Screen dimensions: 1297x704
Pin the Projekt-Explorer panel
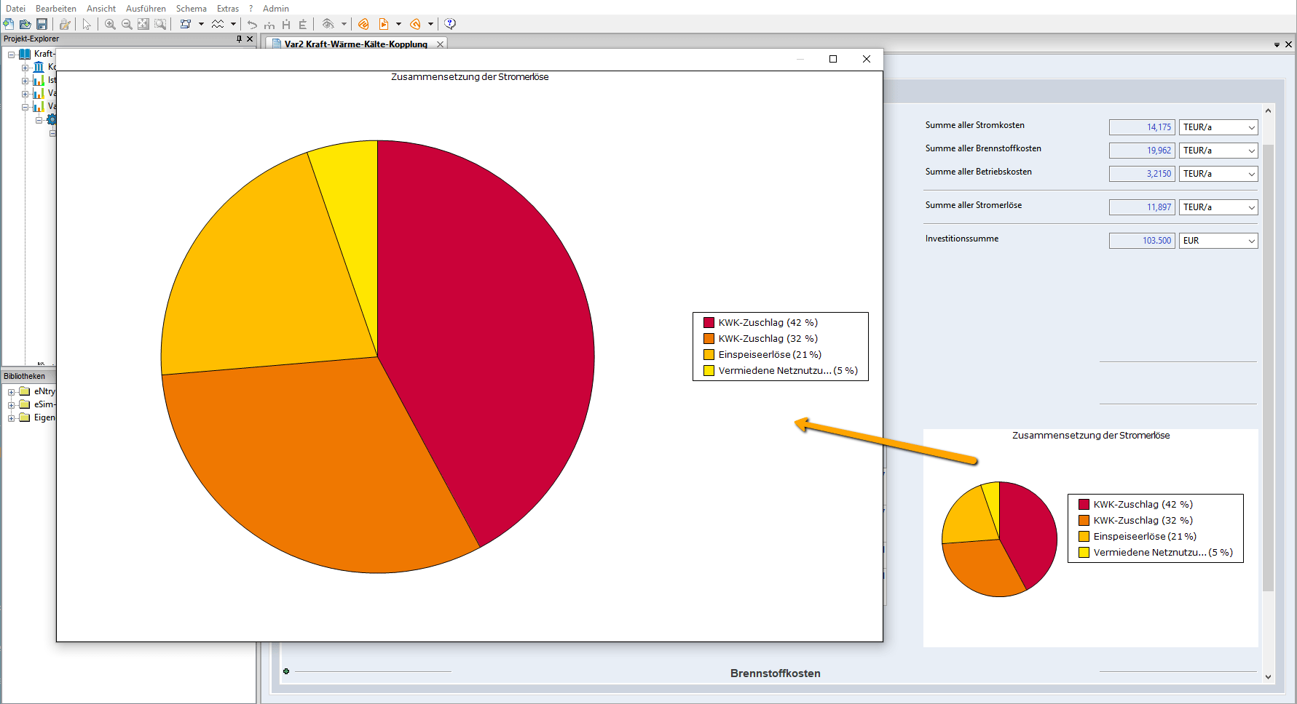239,39
